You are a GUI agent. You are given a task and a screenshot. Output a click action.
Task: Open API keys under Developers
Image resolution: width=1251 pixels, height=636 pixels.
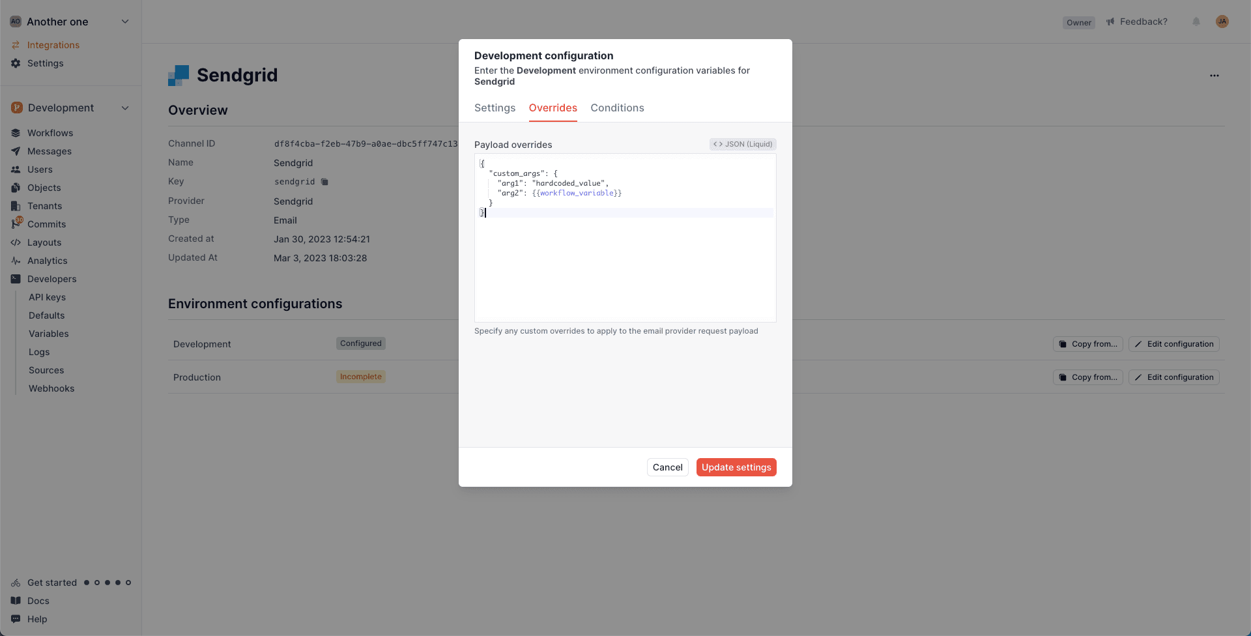(x=47, y=297)
